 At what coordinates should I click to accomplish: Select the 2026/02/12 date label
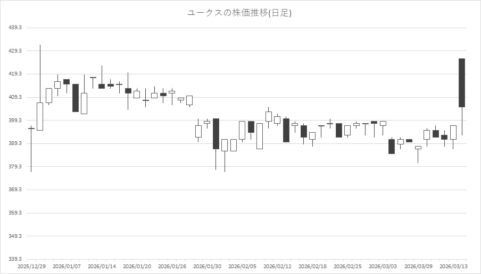[277, 266]
